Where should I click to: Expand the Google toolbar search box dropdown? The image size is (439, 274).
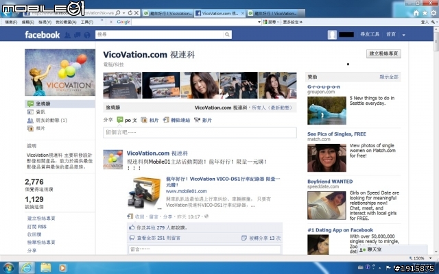coord(259,22)
